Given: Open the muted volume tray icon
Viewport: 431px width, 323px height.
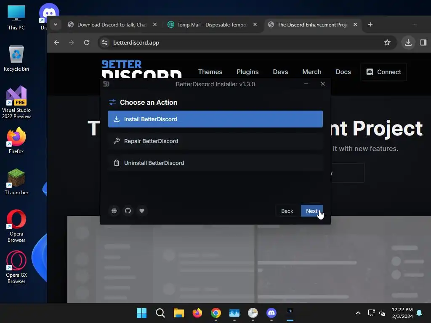Looking at the screenshot, I should coord(382,313).
